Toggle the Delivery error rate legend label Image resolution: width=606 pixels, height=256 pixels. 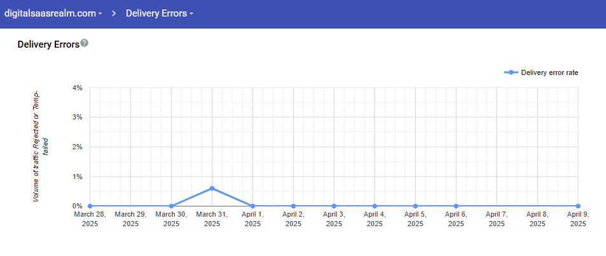tap(549, 72)
